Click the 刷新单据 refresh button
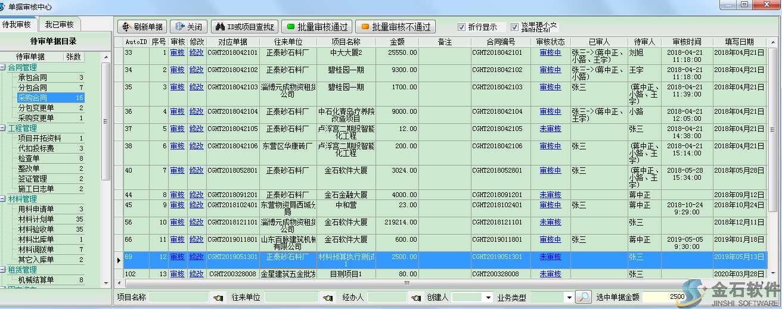 click(142, 27)
